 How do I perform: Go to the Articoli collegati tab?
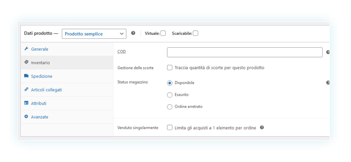point(67,90)
